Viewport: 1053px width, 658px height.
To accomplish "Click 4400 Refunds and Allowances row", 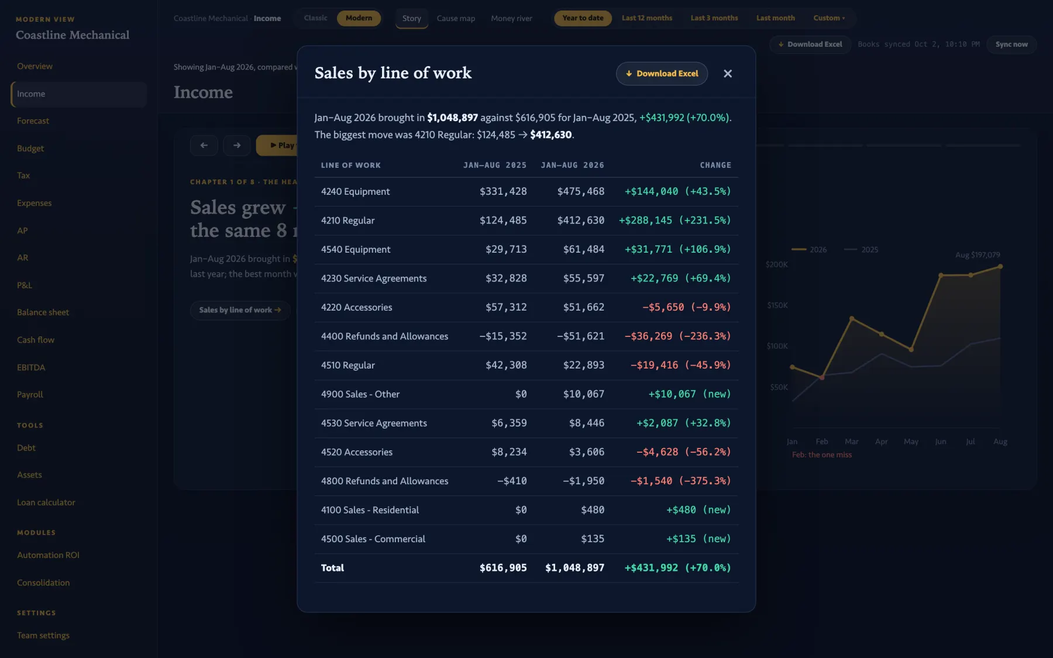I will pyautogui.click(x=526, y=336).
